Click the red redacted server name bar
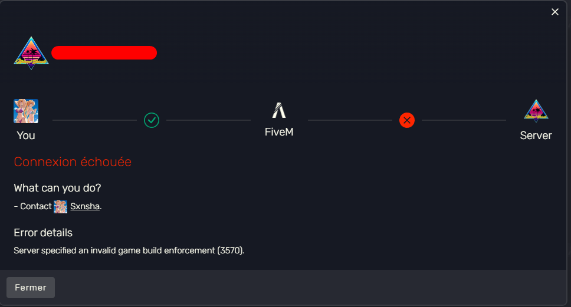The height and width of the screenshot is (307, 571). click(x=104, y=53)
